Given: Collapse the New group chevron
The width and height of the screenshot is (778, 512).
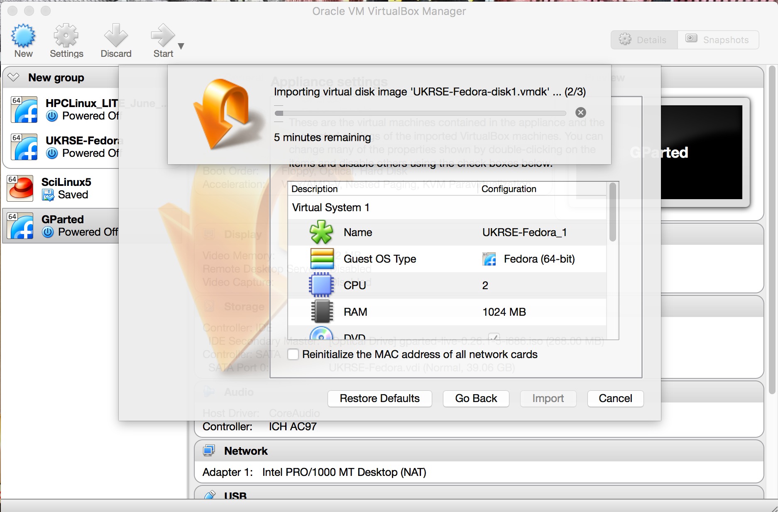Looking at the screenshot, I should point(13,77).
